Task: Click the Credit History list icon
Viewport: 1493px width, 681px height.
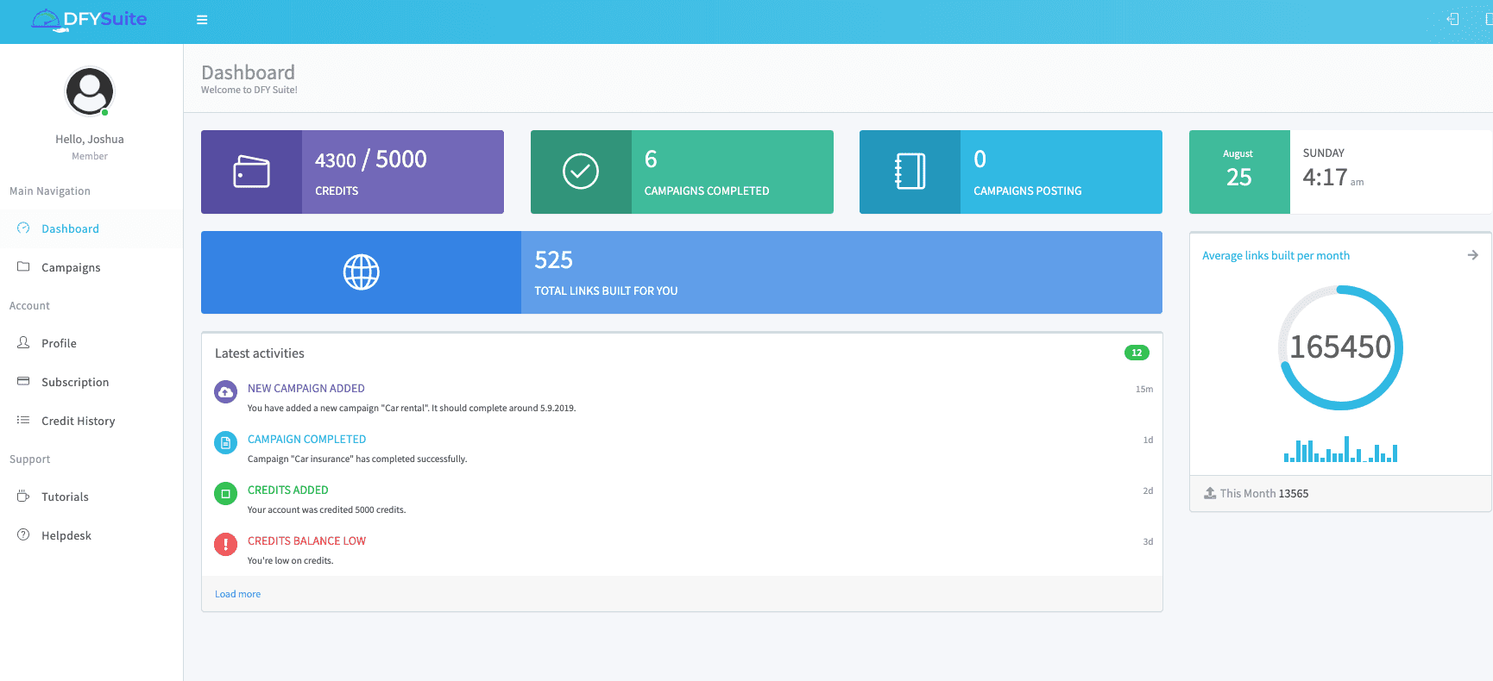Action: point(23,420)
